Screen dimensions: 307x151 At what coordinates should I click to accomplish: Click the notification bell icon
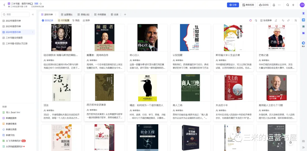(x=274, y=5)
